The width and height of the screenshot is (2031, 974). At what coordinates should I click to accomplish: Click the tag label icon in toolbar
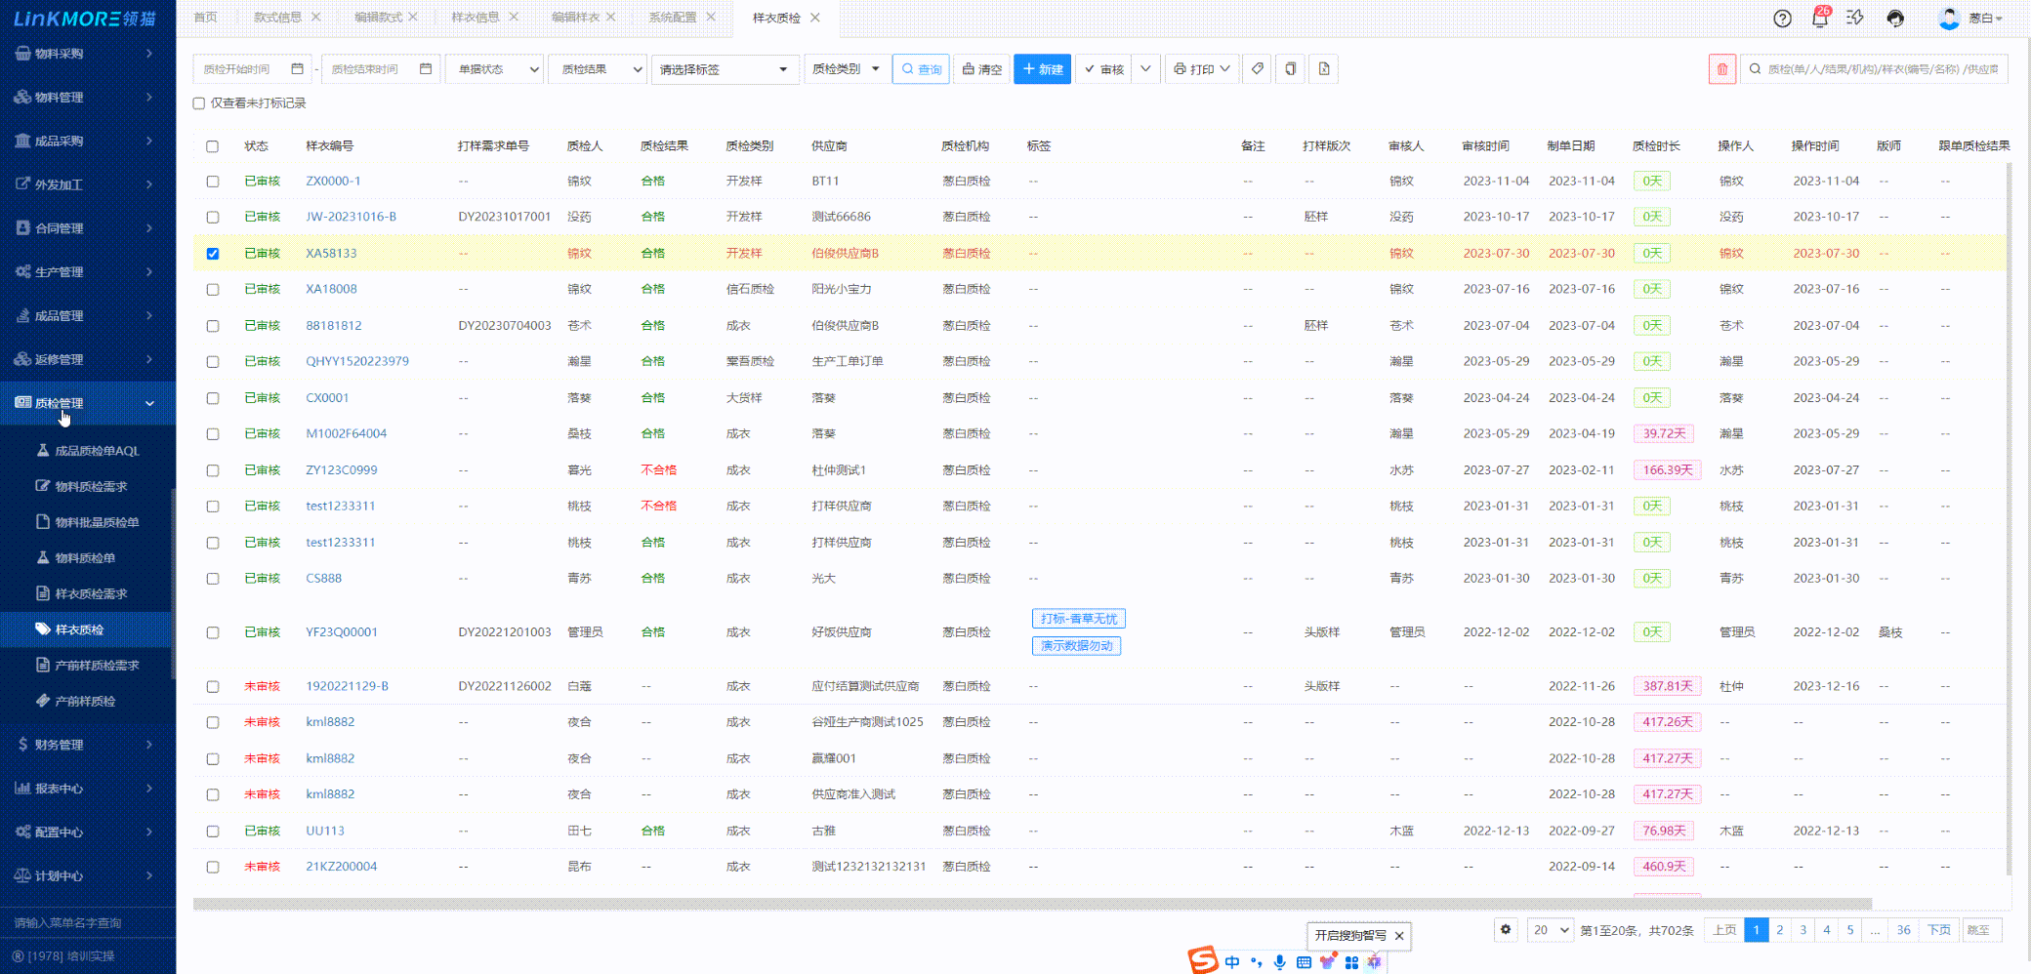[1258, 69]
